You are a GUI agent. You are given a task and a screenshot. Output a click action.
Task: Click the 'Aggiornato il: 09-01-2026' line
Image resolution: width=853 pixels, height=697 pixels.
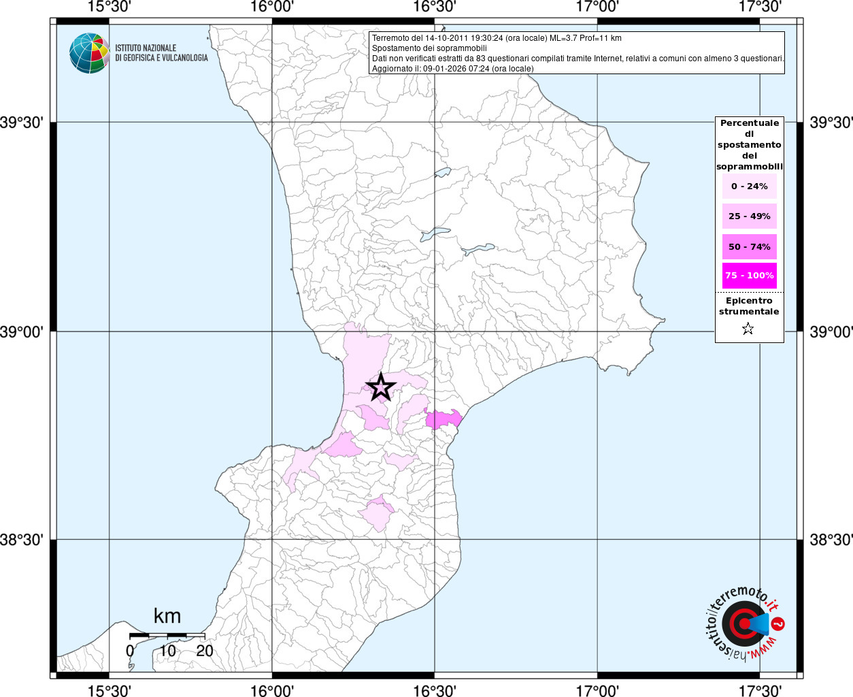coord(452,69)
